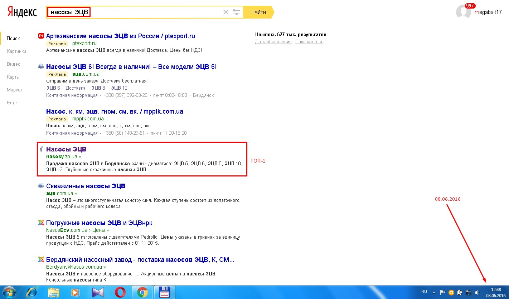This screenshot has height=299, width=509.
Task: Switch to the Карты tab
Action: [x=13, y=77]
